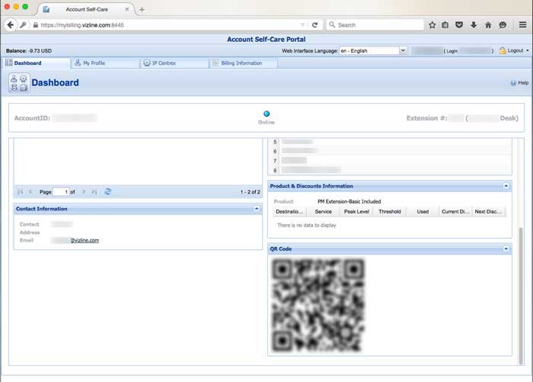
Task: Open the browser hamburger menu
Action: click(x=523, y=25)
